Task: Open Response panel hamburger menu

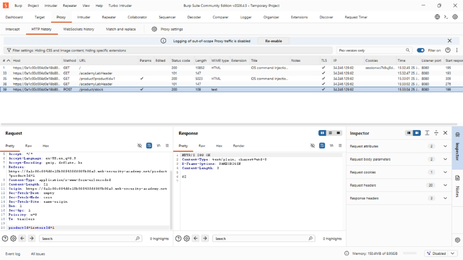Action: [x=340, y=146]
